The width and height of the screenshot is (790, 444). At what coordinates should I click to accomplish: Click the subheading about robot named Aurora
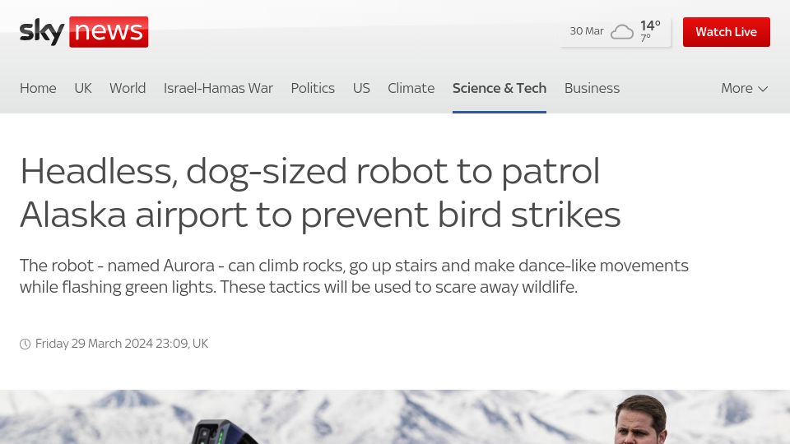(x=354, y=276)
